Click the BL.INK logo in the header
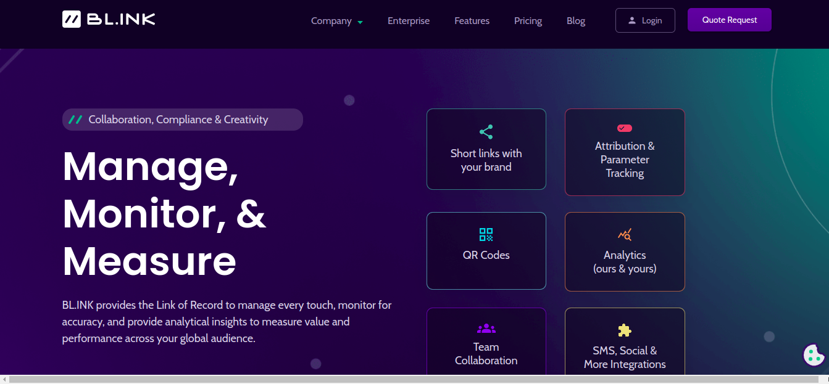829x384 pixels. (109, 19)
